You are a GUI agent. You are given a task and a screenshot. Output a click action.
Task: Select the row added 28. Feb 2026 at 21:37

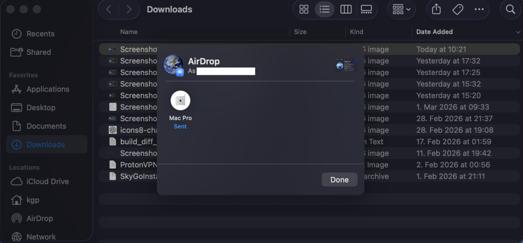coord(309,119)
